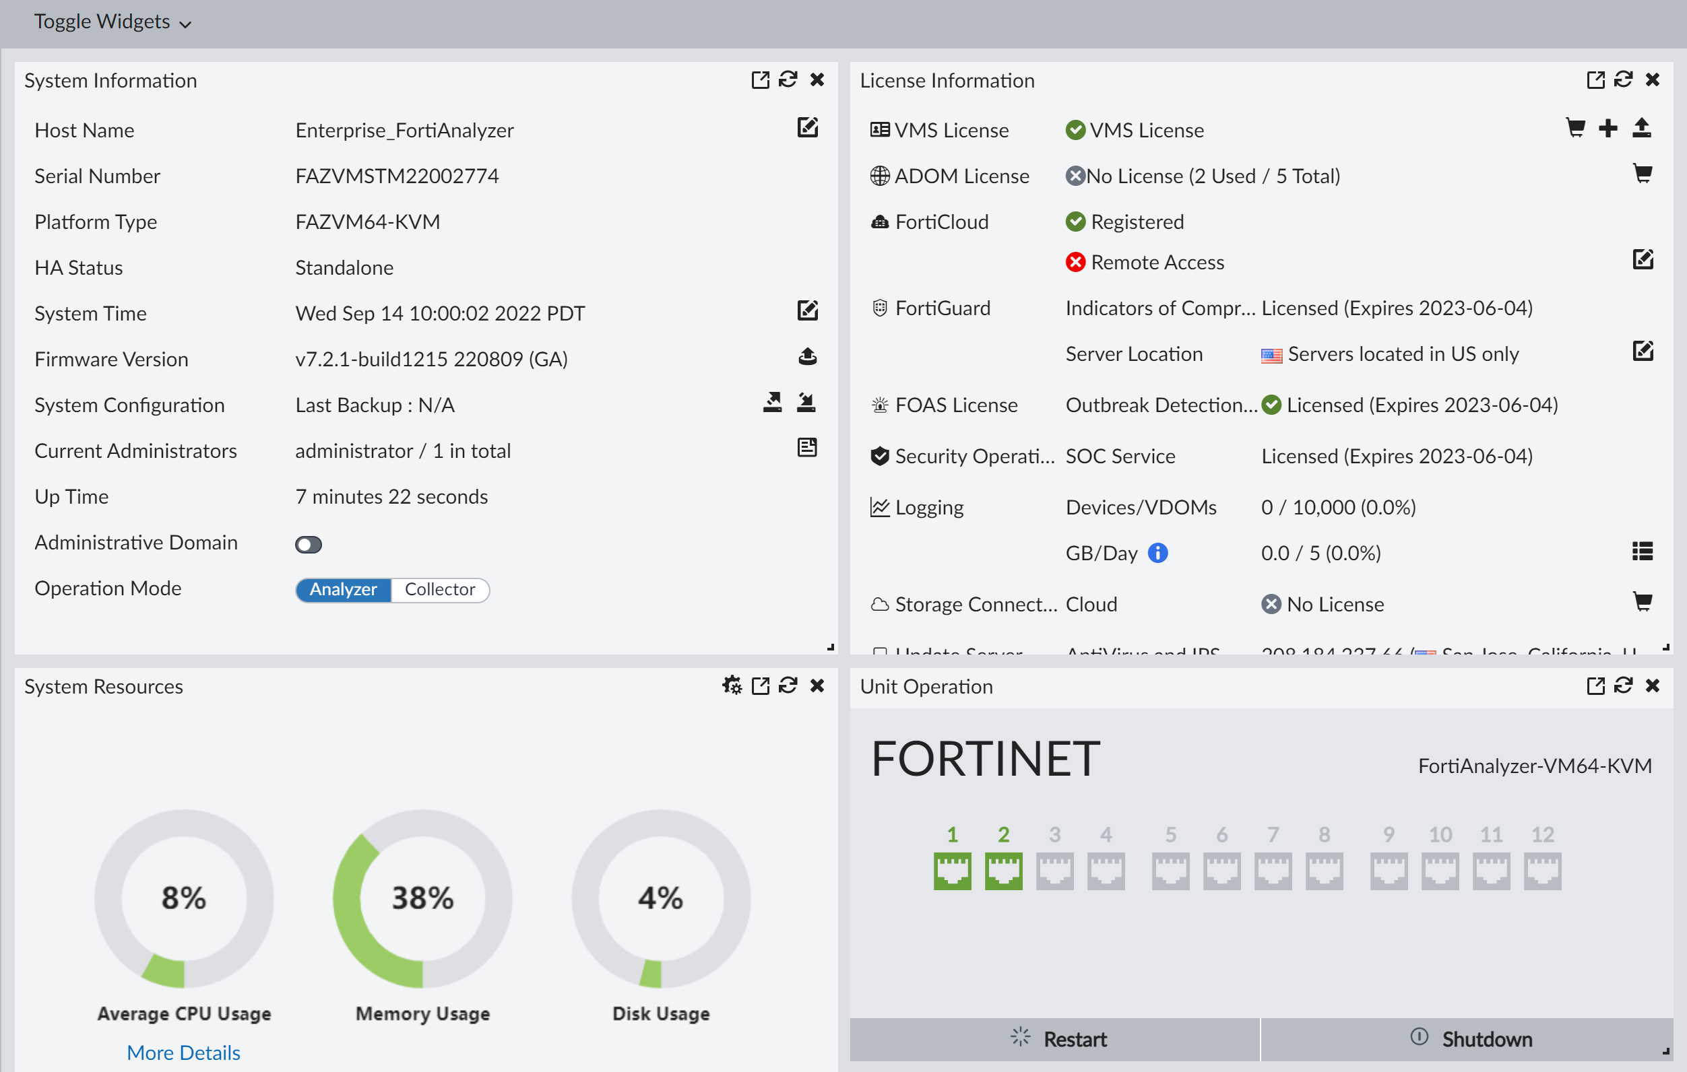The width and height of the screenshot is (1687, 1072).
Task: Click the firmware upgrade upload icon
Action: (x=807, y=356)
